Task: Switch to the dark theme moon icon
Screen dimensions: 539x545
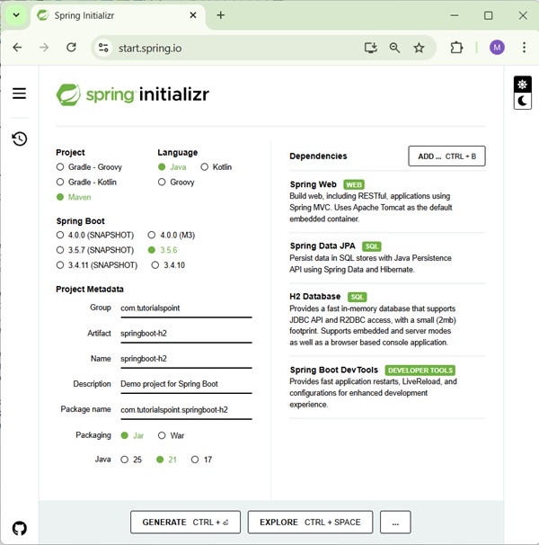Action: point(522,102)
